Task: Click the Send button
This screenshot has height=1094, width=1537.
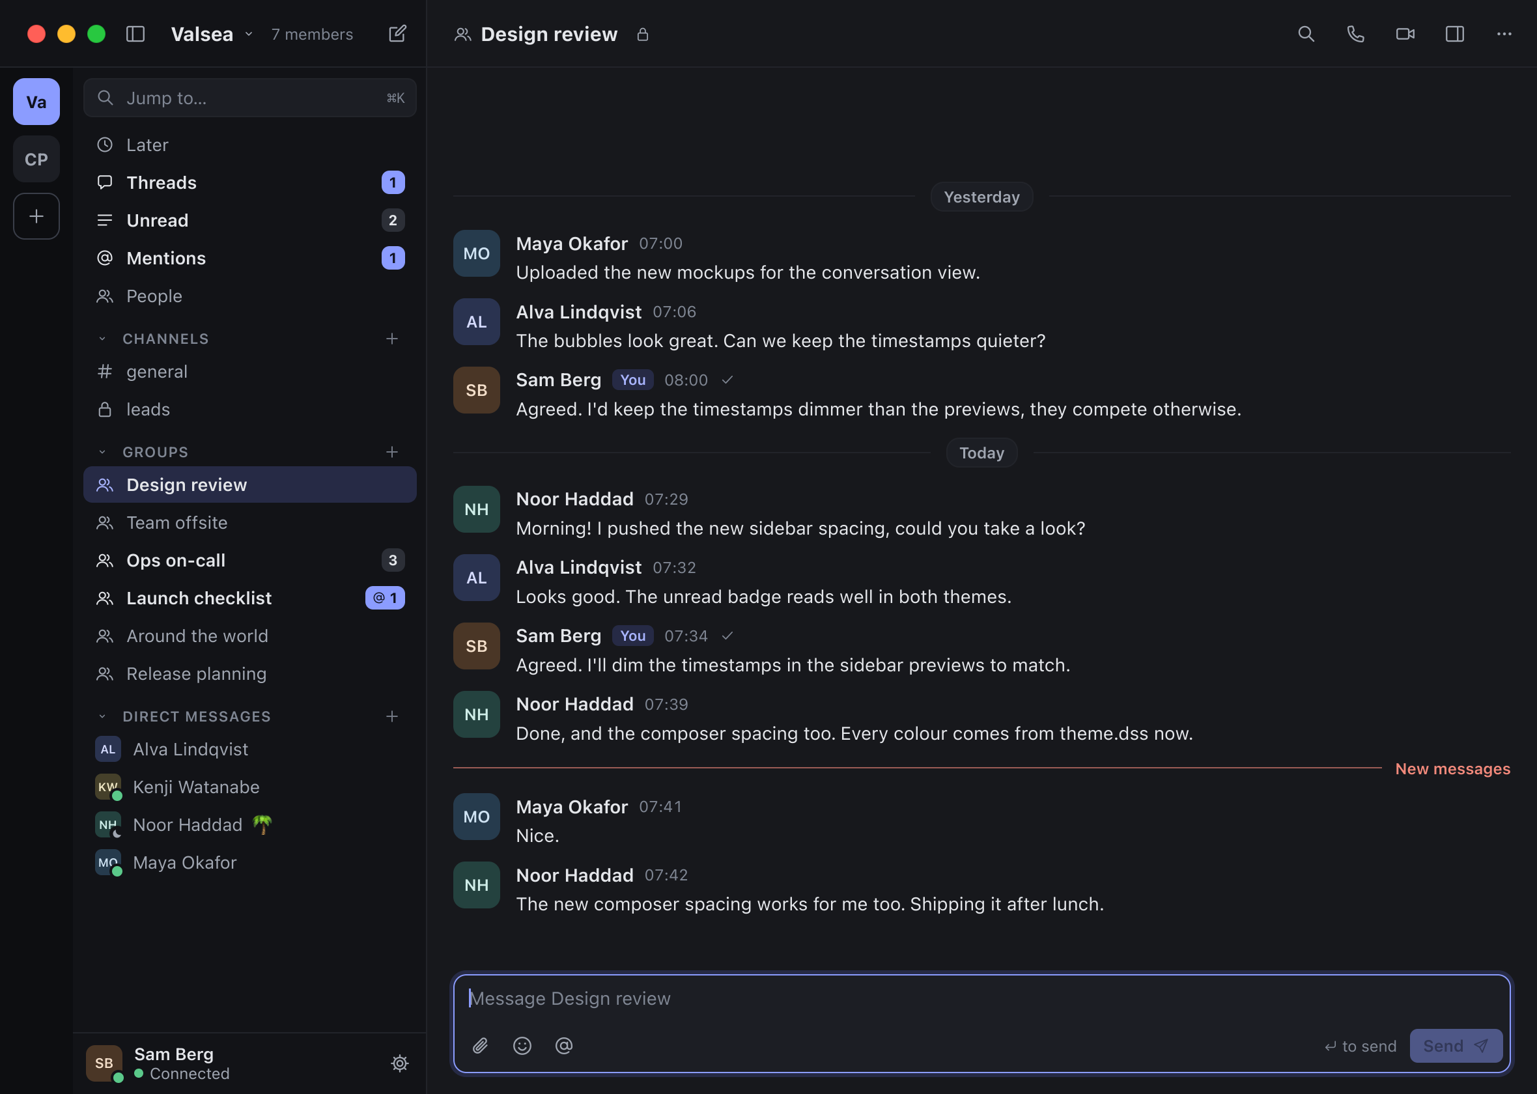Action: click(1456, 1046)
